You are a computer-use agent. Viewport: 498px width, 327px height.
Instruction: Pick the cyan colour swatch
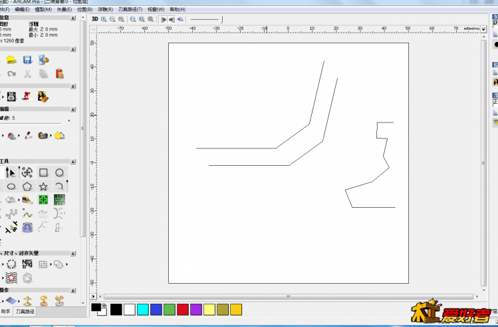143,310
